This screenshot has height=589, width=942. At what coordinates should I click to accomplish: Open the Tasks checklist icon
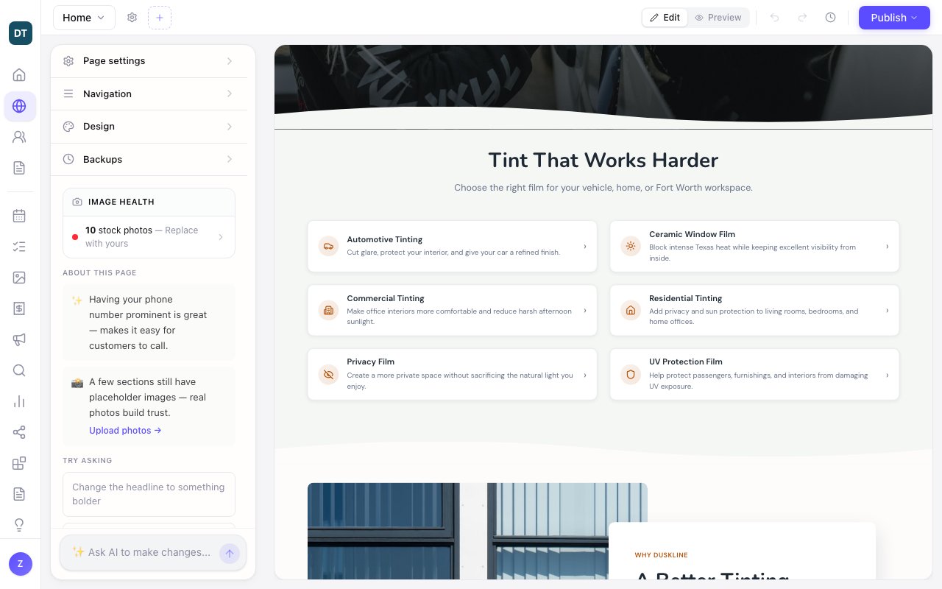tap(20, 247)
